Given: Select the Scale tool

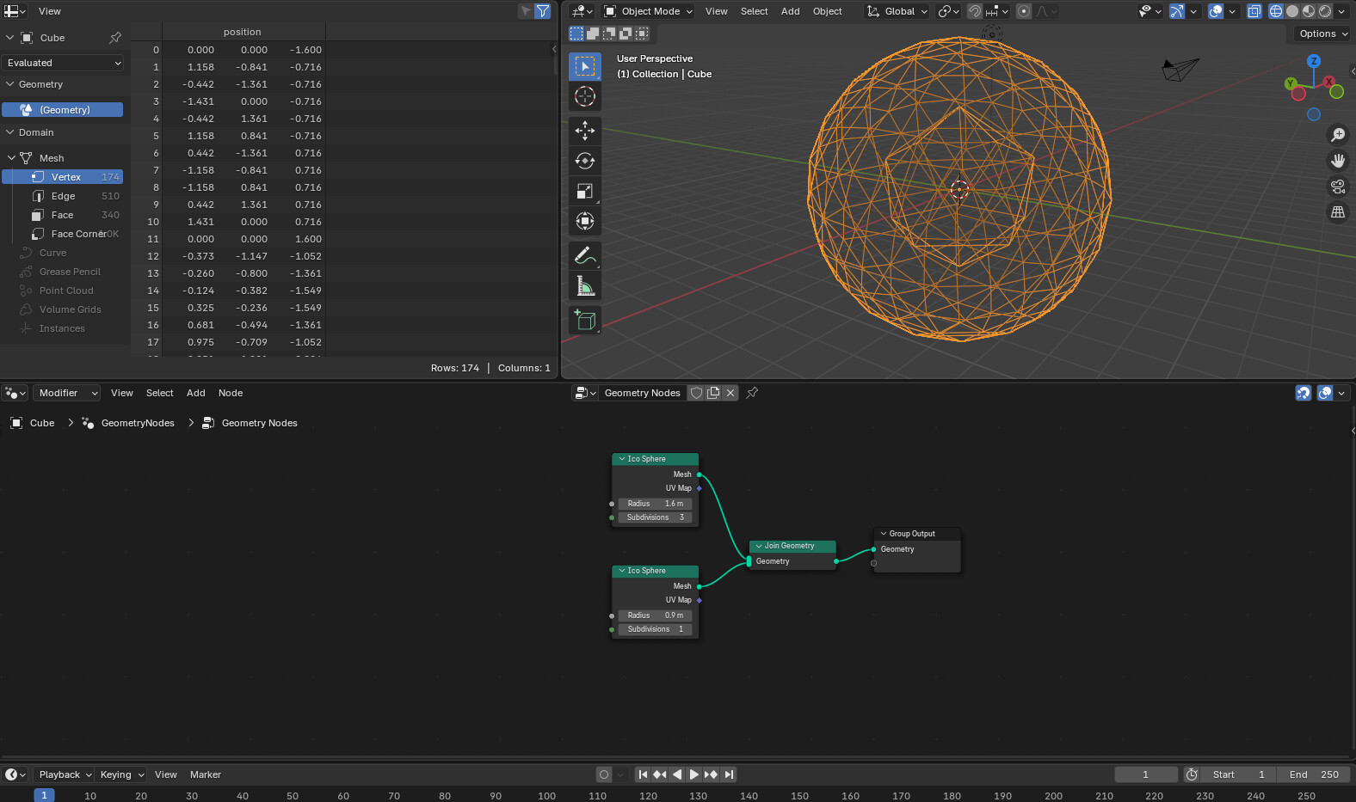Looking at the screenshot, I should [585, 191].
